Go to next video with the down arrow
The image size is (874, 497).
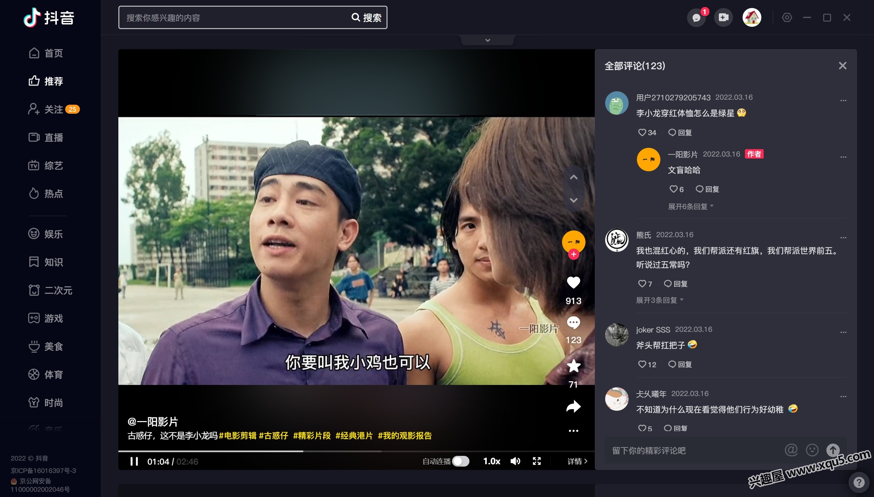[574, 200]
